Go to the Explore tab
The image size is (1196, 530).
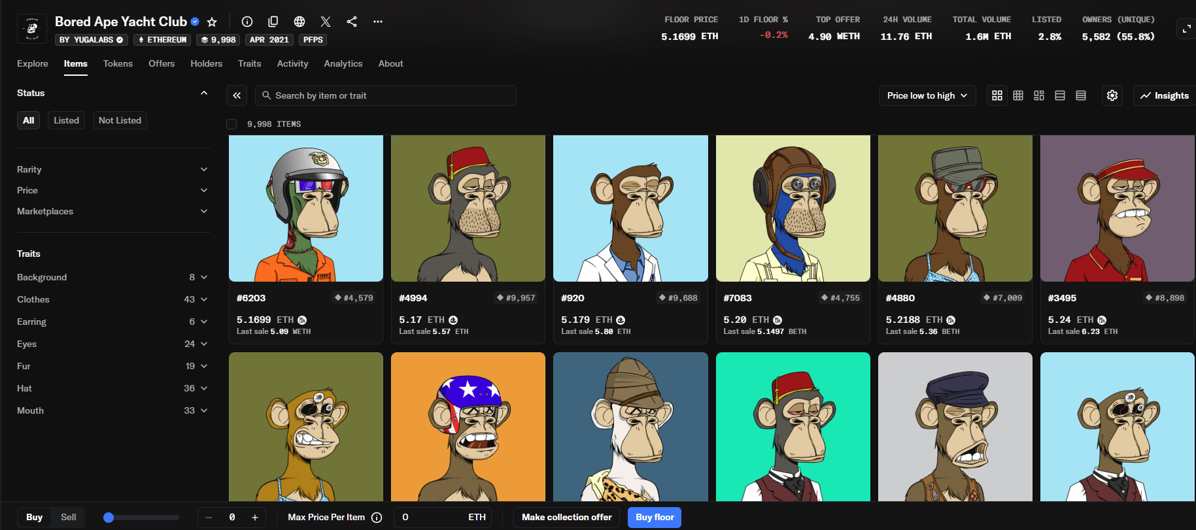tap(33, 63)
